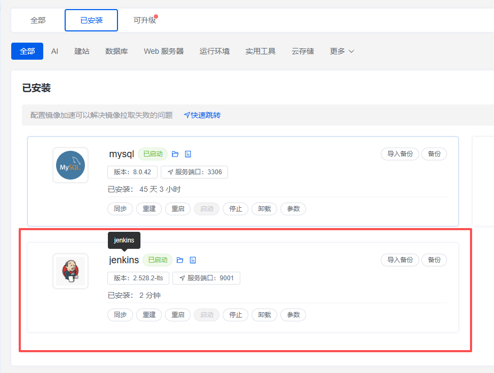Open jenkins log document icon
The height and width of the screenshot is (373, 494).
pyautogui.click(x=193, y=260)
